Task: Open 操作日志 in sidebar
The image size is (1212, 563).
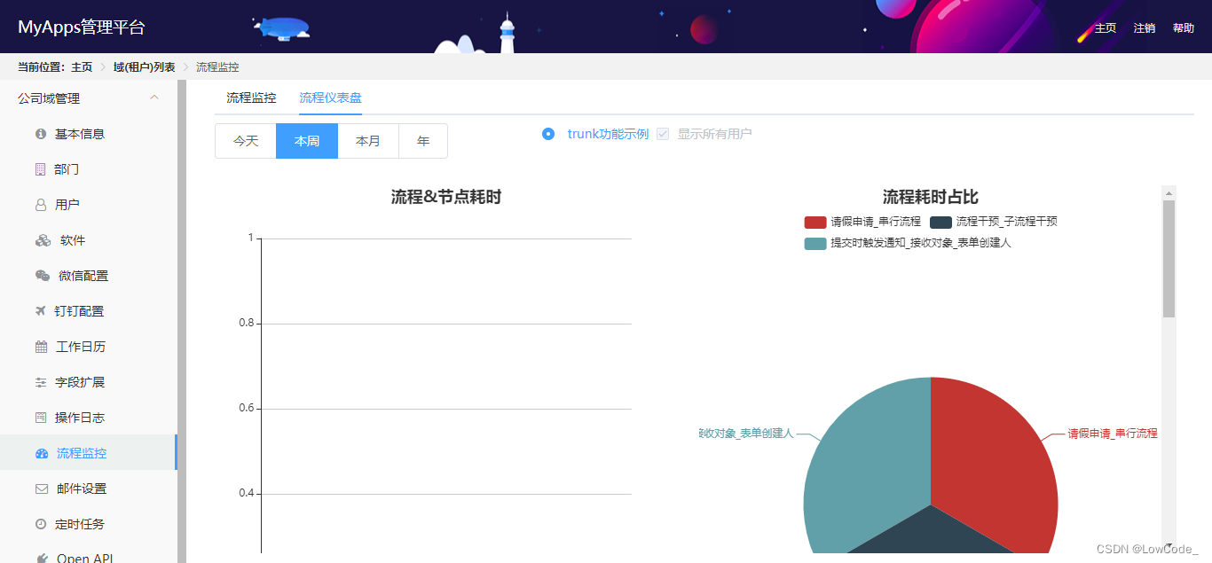Action: [80, 418]
